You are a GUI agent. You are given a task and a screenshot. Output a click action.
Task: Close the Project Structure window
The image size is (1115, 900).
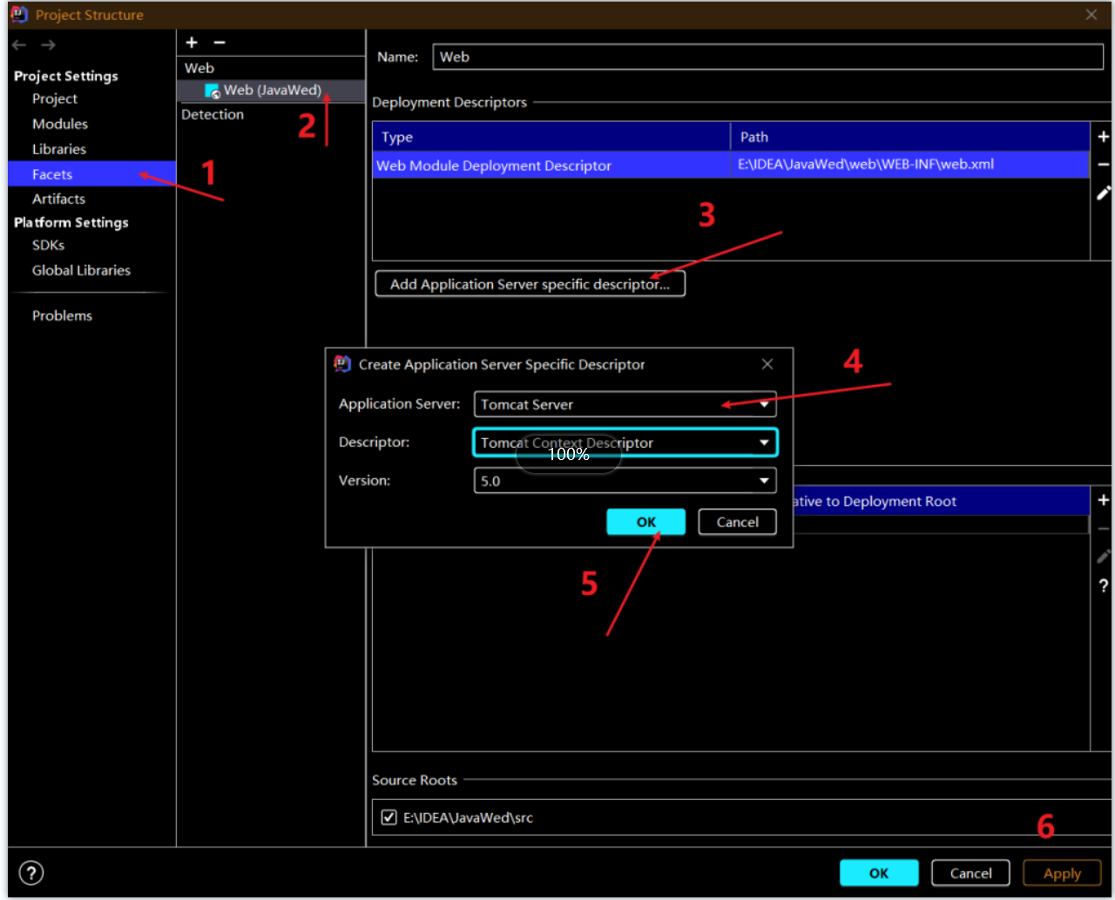(x=1091, y=15)
